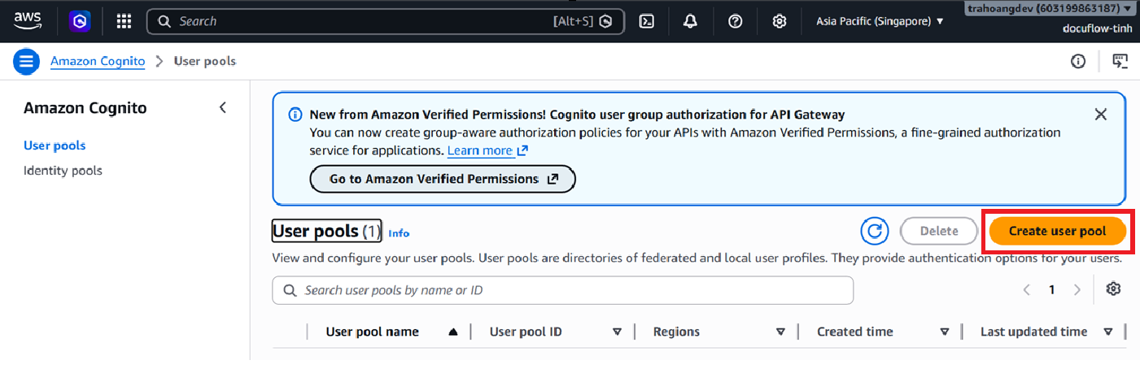This screenshot has width=1140, height=369.
Task: Sort by Last updated time column
Action: point(1108,332)
